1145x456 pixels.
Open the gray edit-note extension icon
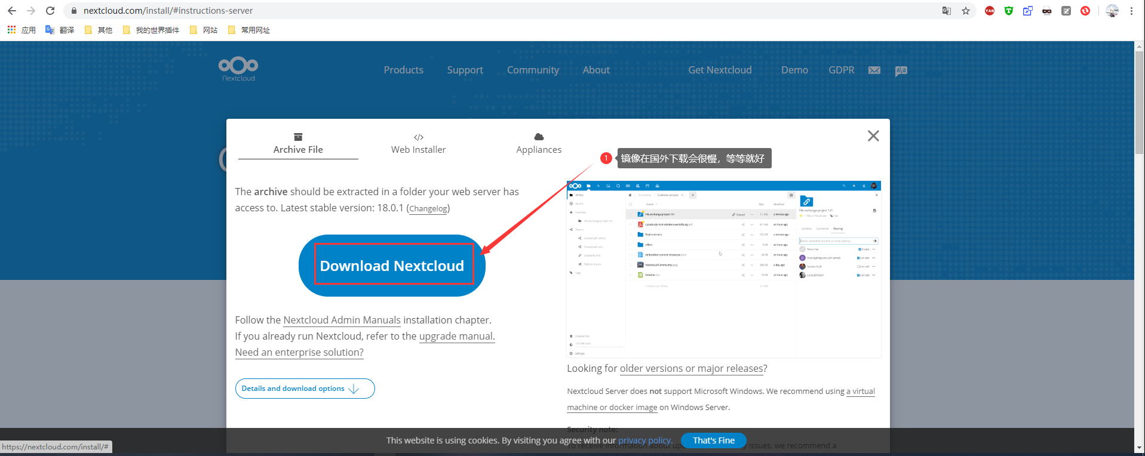pyautogui.click(x=1066, y=11)
